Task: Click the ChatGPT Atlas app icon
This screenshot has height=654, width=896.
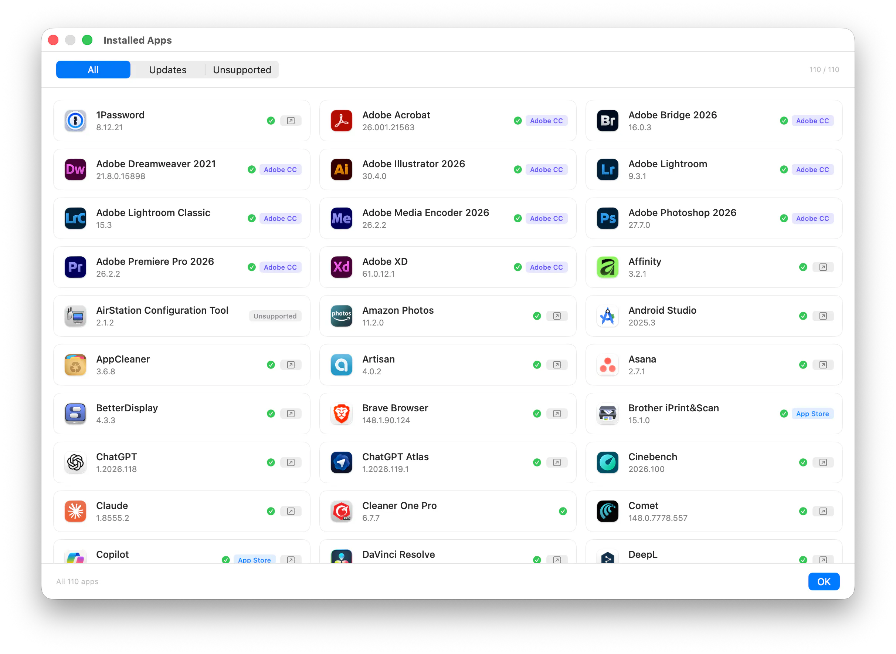Action: point(342,462)
